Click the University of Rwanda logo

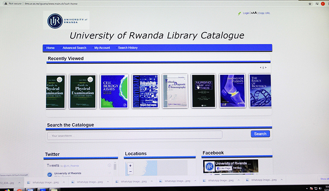pyautogui.click(x=67, y=21)
